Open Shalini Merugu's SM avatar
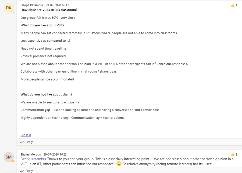Screen dimensions: 242x173 coord(9,157)
